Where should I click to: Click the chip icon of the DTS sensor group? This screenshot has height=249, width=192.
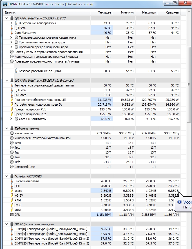(12, 18)
